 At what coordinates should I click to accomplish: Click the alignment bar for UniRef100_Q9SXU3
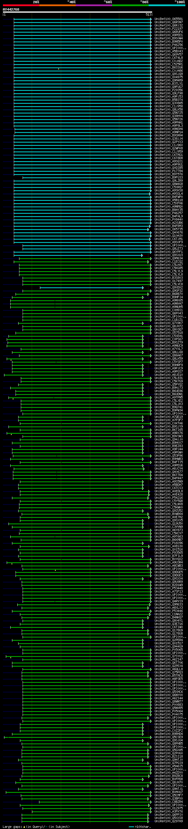tap(78, 255)
